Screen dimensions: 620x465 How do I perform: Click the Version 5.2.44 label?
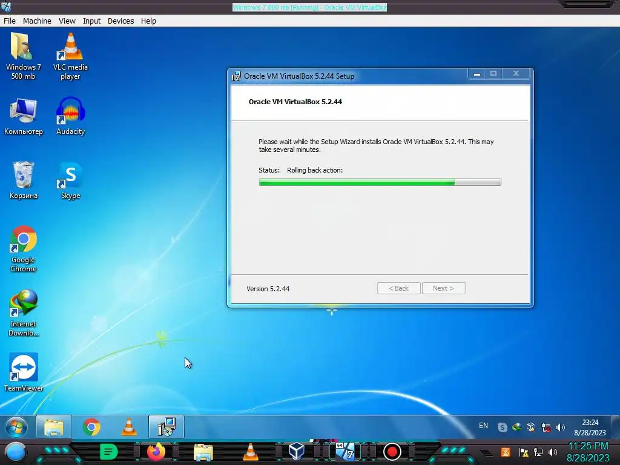[268, 289]
